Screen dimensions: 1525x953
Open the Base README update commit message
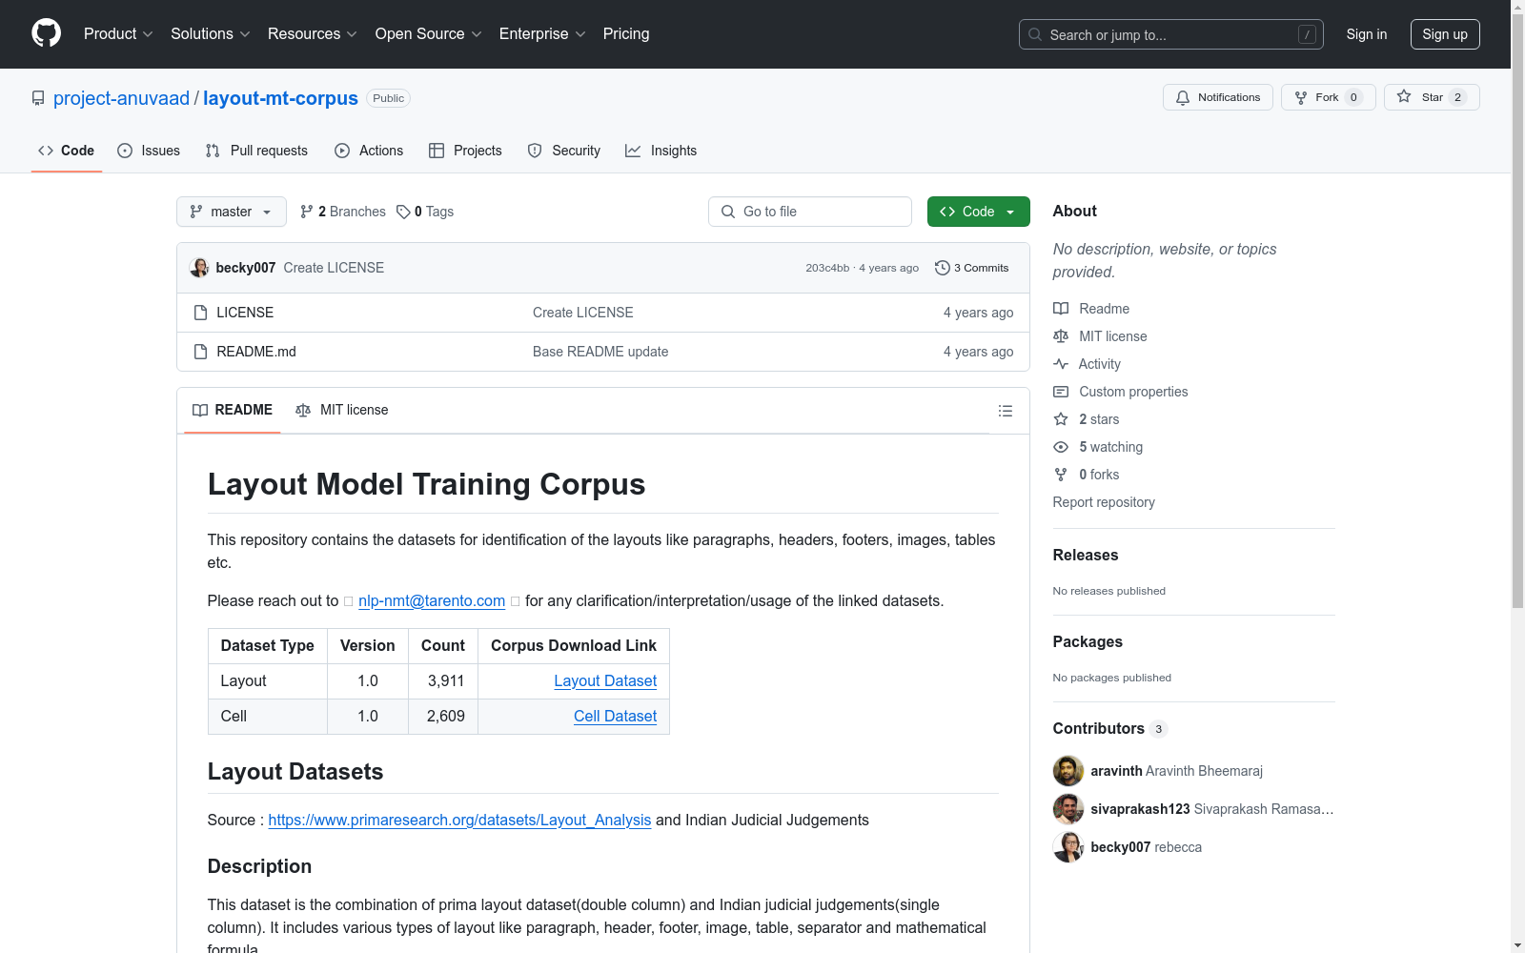[600, 352]
